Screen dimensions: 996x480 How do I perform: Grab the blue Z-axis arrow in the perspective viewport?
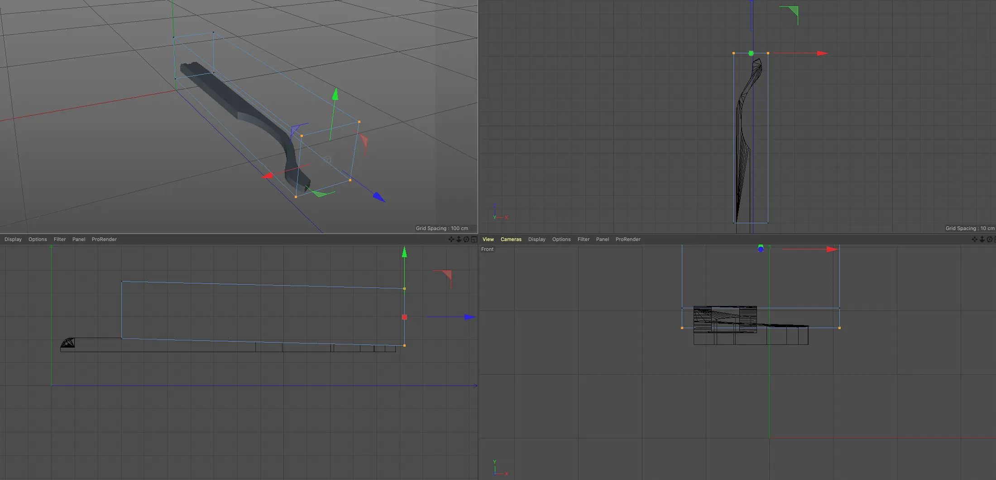pos(378,197)
